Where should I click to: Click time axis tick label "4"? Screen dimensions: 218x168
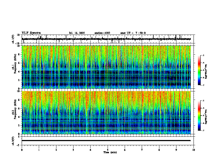(x=91, y=150)
